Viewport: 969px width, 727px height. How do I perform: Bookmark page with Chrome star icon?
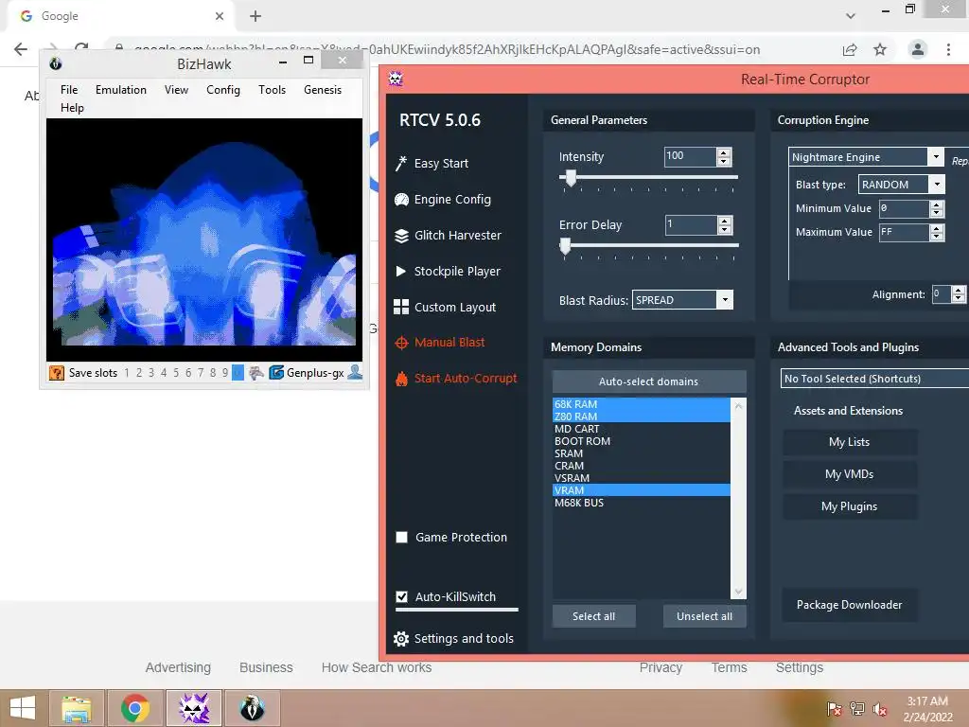coord(880,49)
